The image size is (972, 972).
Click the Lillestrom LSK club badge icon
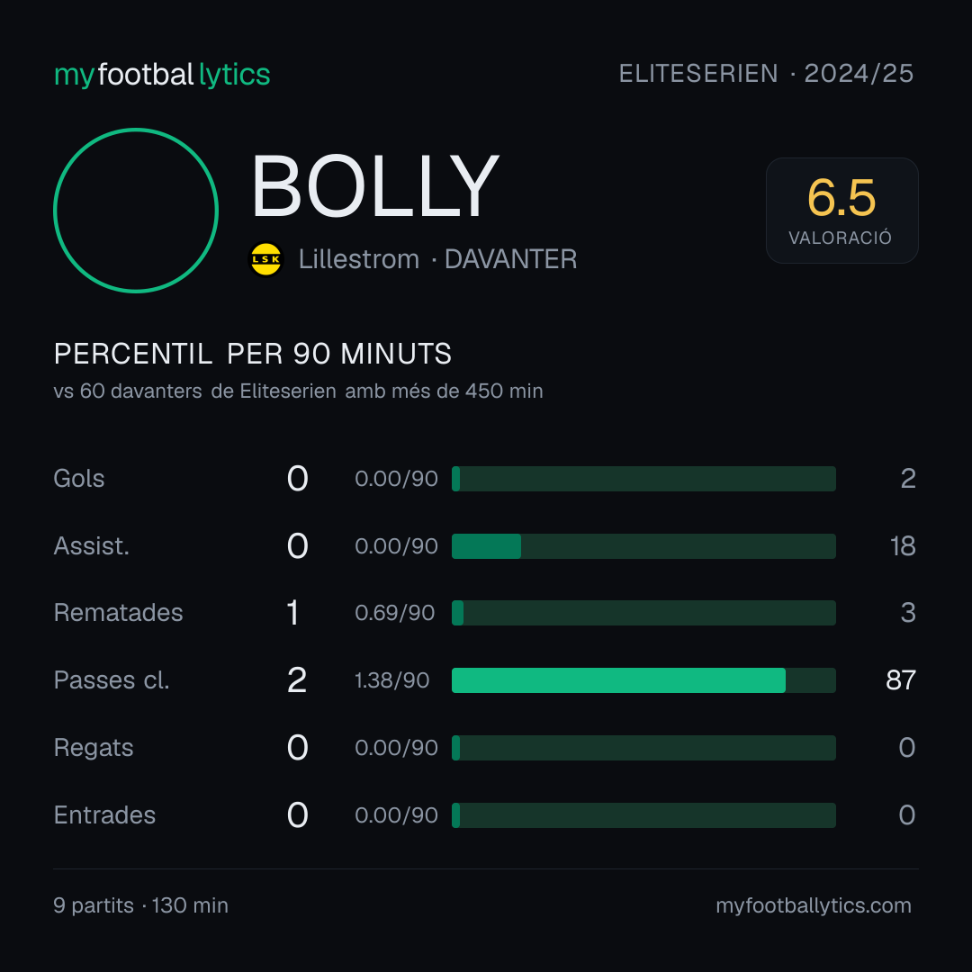click(265, 259)
